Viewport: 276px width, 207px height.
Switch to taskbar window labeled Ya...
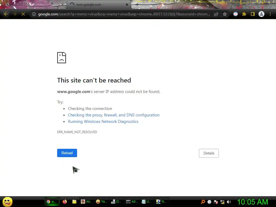click(102, 202)
